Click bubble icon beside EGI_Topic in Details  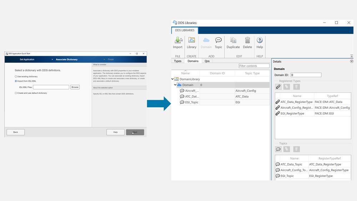pos(277,176)
